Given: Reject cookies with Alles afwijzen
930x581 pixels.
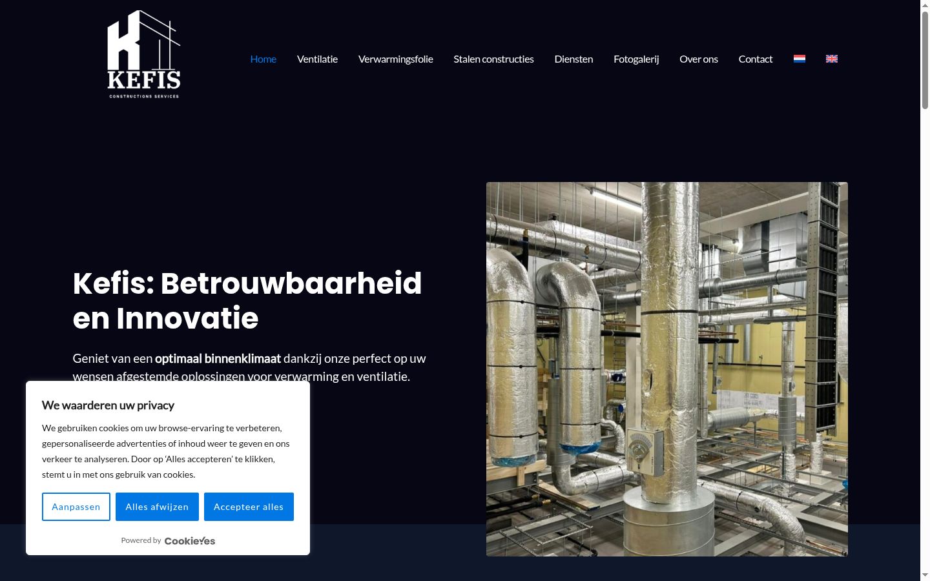Looking at the screenshot, I should (x=157, y=507).
